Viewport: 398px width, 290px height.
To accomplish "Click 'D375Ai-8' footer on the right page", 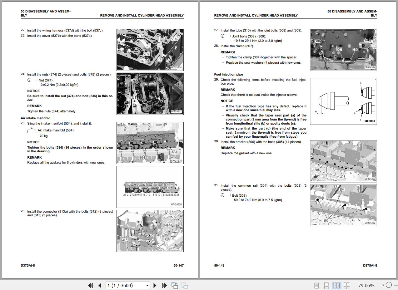I will click(x=370, y=266).
